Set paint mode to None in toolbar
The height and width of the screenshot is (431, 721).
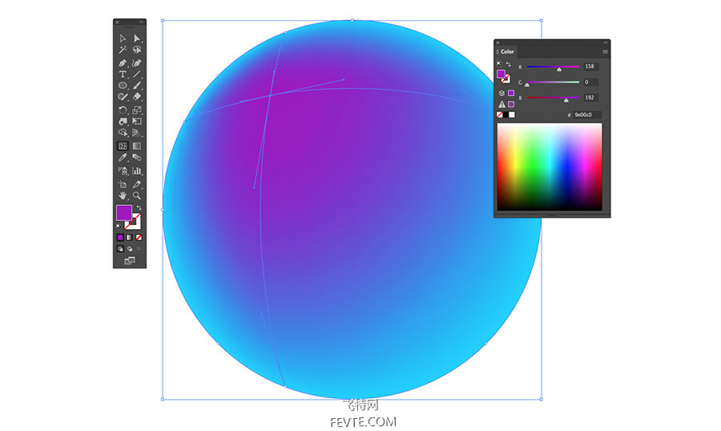click(139, 237)
